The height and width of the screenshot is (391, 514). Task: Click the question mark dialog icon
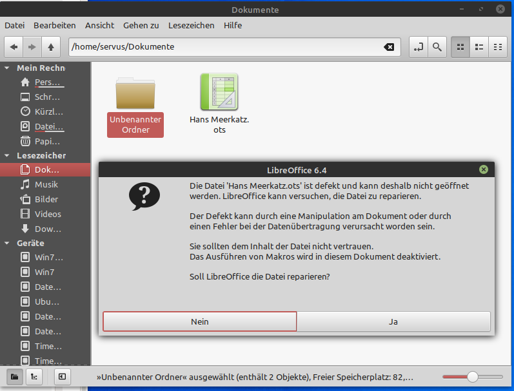click(x=144, y=196)
